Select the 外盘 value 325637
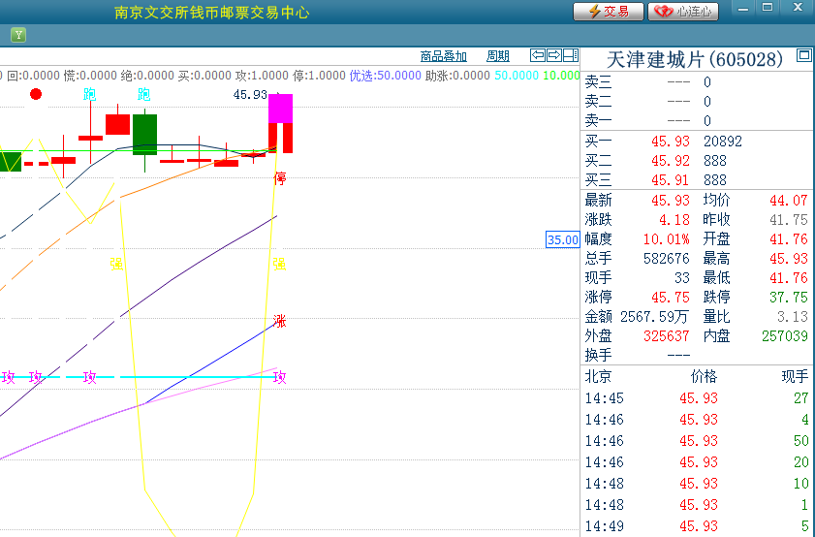Viewport: 815px width, 537px height. (x=667, y=336)
